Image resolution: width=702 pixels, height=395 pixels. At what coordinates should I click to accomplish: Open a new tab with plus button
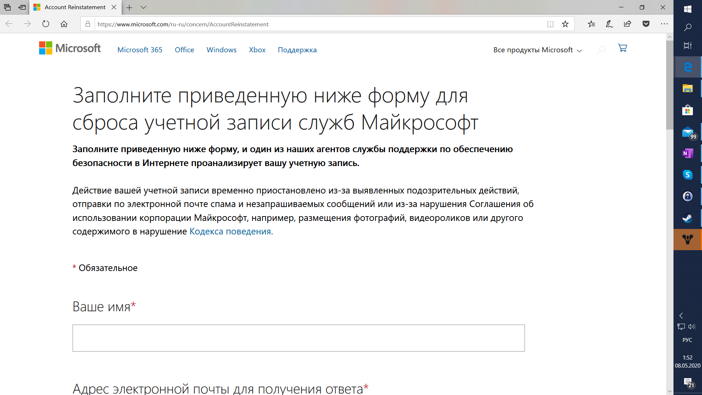coord(129,7)
